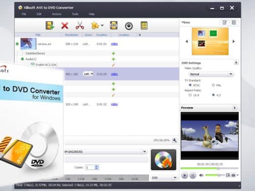Screen dimensions: 255x191
Task: Select the 320 x 240 video row
Action: pyautogui.click(x=122, y=104)
